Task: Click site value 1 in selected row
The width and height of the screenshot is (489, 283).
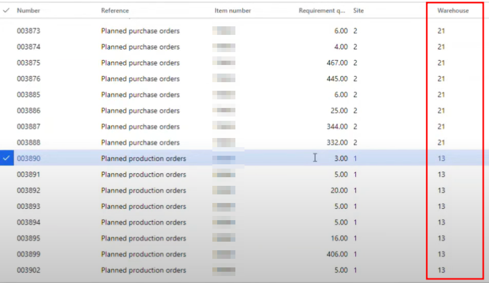Action: [x=355, y=158]
